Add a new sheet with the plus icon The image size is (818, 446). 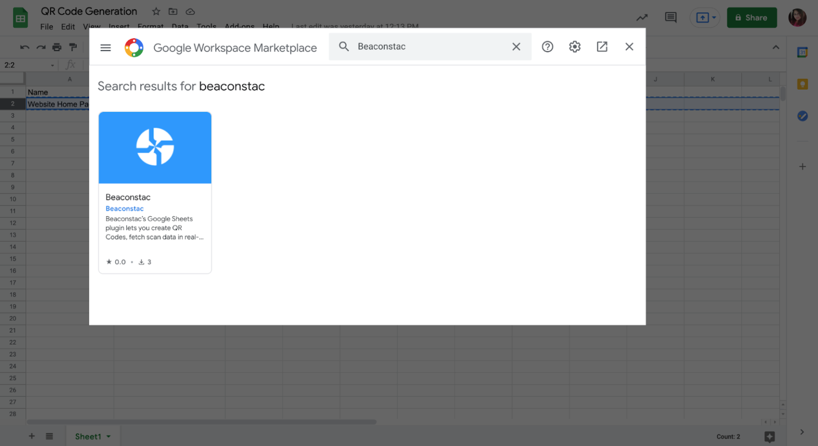(31, 436)
